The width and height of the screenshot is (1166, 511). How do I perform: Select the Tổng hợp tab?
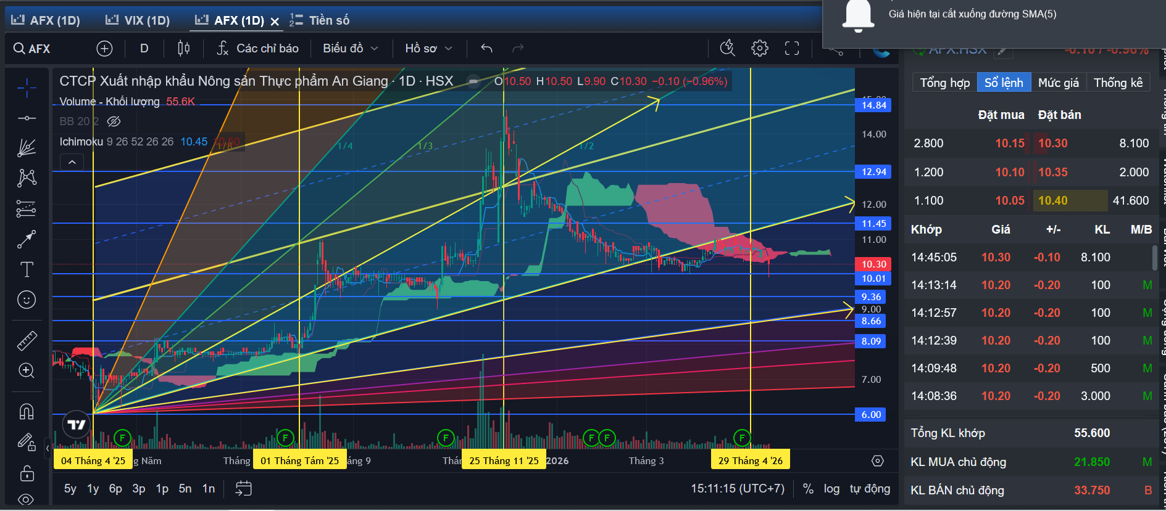945,83
